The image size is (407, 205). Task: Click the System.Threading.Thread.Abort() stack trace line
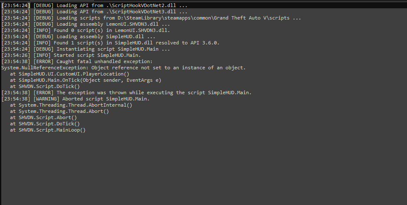[59, 111]
